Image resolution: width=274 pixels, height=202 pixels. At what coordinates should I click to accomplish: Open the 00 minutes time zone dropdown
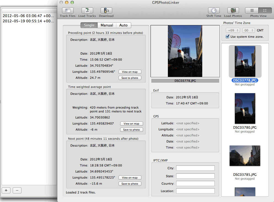(x=248, y=30)
